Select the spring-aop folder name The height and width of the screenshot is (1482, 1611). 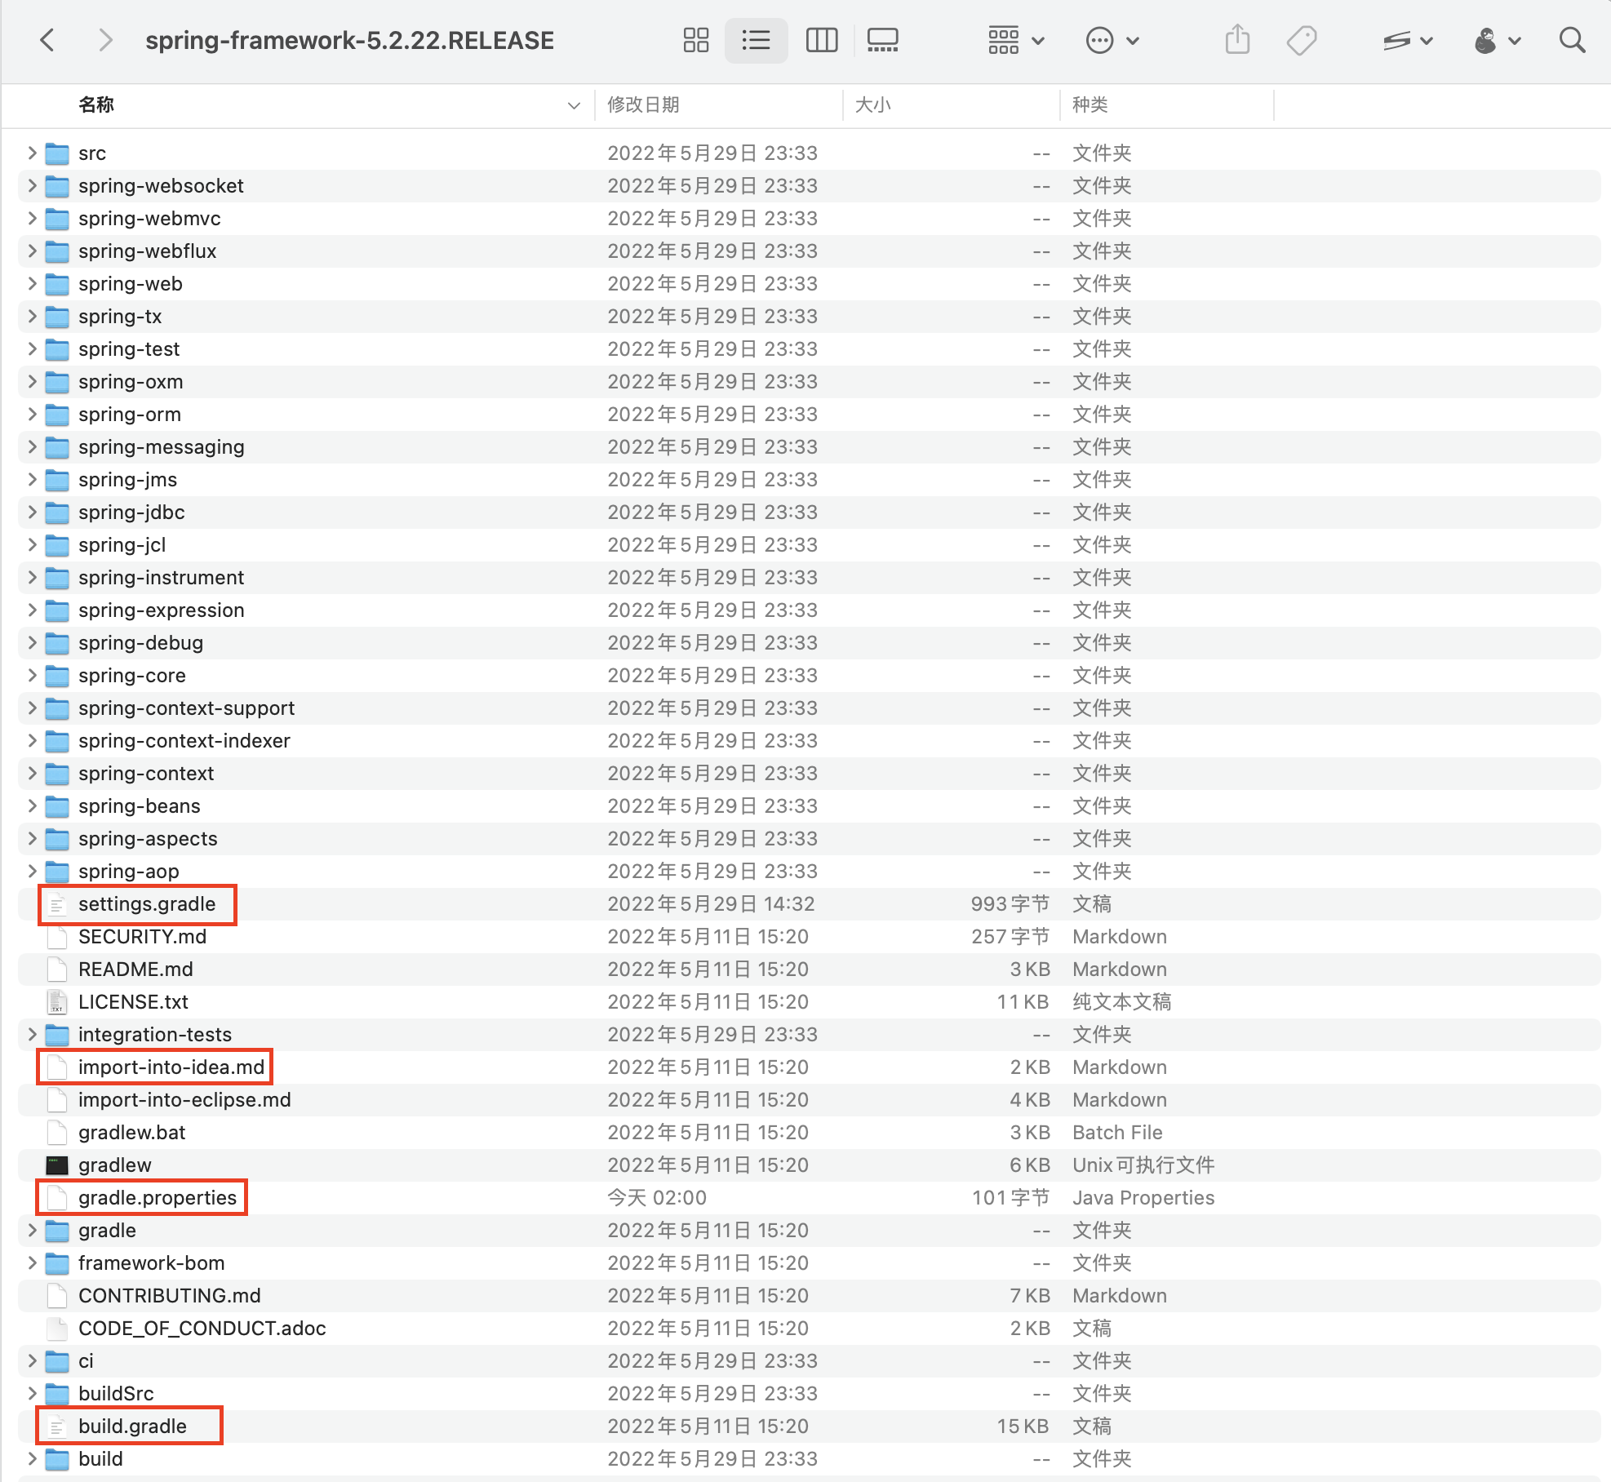tap(128, 871)
